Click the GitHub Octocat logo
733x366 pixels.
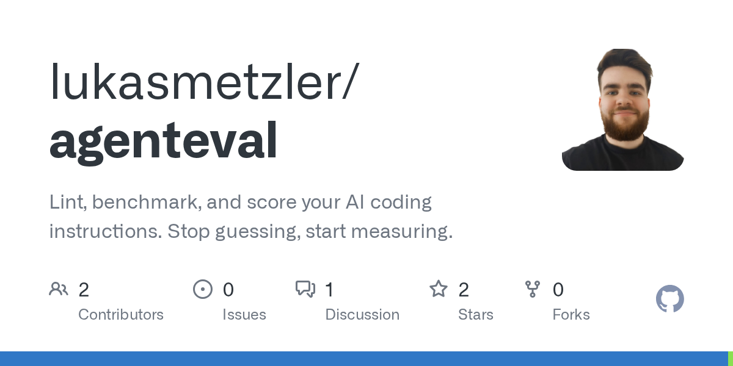click(x=669, y=299)
